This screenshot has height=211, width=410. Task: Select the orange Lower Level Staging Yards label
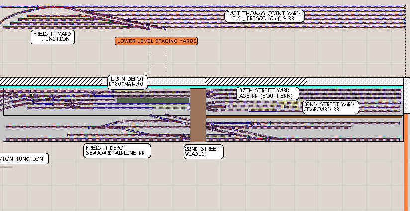click(156, 41)
